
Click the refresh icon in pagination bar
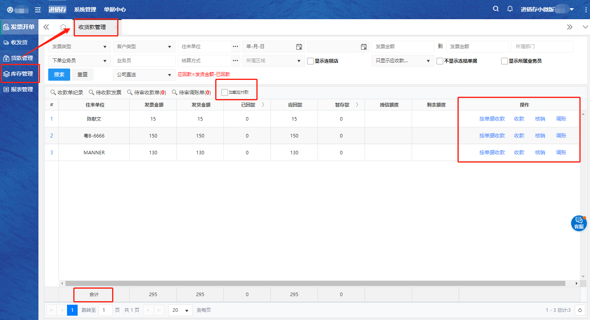pos(580,310)
